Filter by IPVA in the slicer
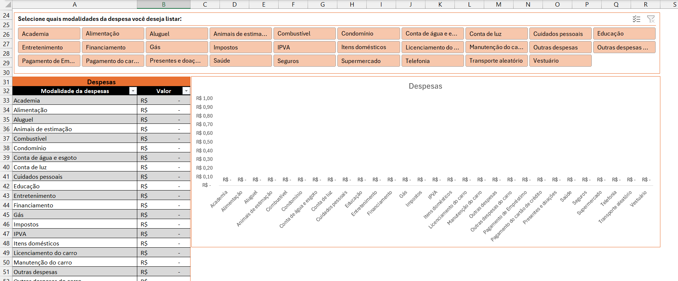Image resolution: width=678 pixels, height=281 pixels. (305, 47)
